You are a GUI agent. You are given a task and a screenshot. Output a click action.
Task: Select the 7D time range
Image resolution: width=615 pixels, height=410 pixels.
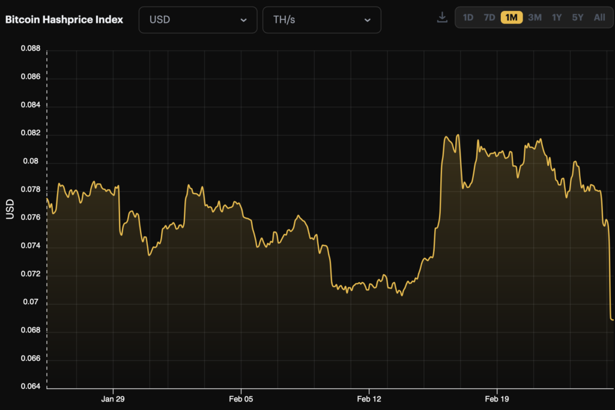click(x=489, y=17)
